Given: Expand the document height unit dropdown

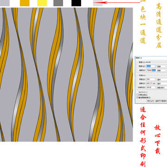Looking at the screenshot, I should 162,83.
